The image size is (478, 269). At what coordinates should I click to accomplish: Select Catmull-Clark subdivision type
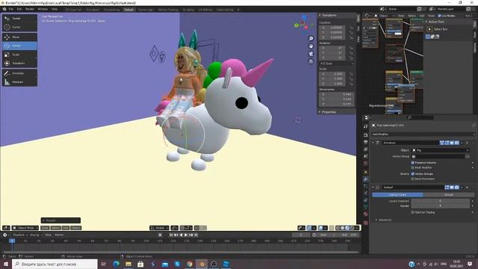pyautogui.click(x=397, y=194)
